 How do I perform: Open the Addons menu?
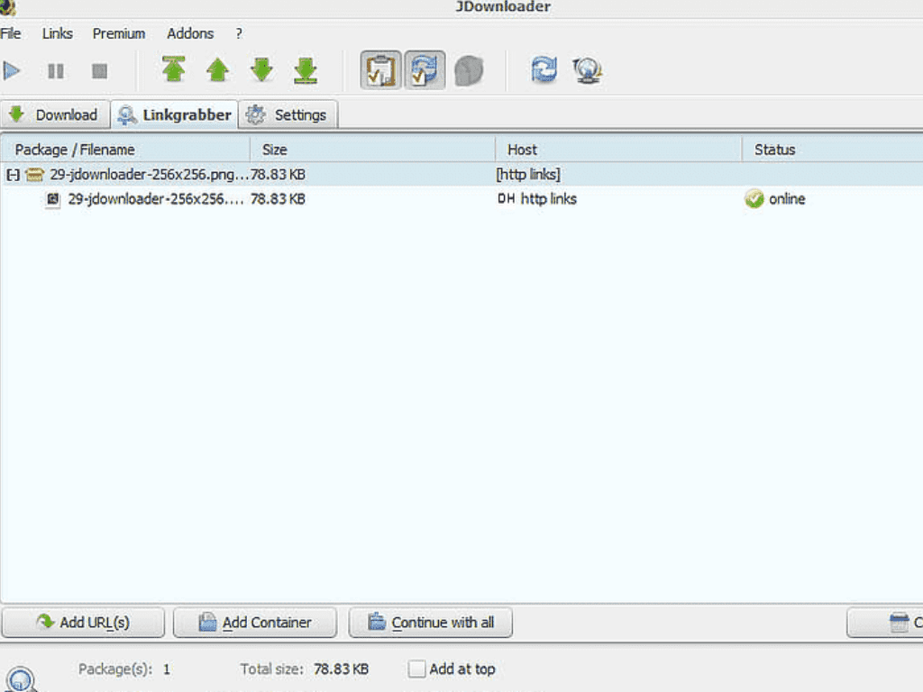point(190,33)
